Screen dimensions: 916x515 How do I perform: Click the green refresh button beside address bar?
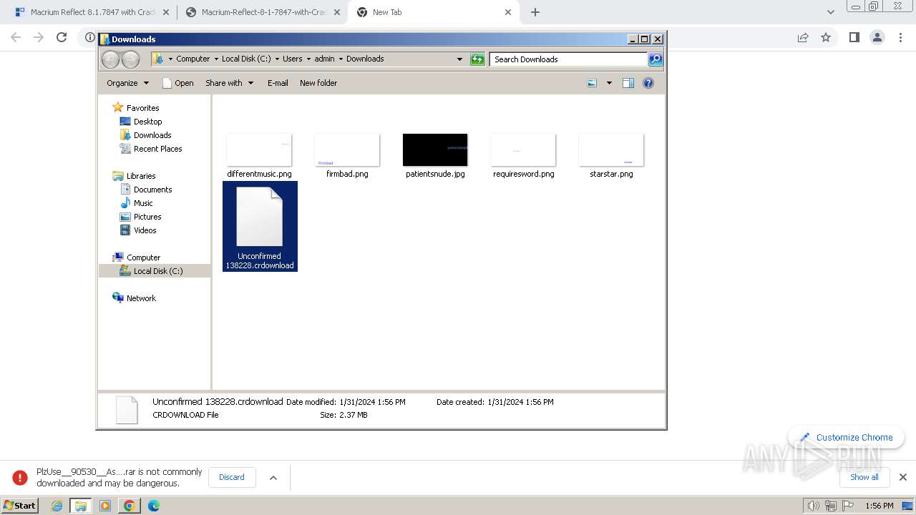(477, 59)
